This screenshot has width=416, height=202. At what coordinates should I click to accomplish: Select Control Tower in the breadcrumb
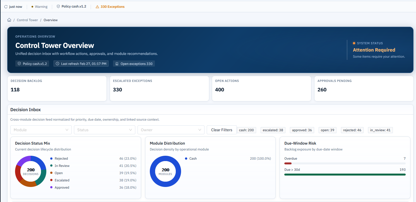tap(27, 20)
